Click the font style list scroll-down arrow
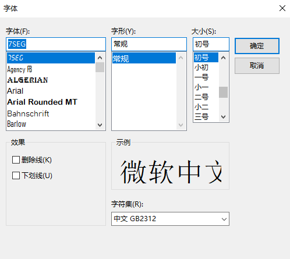Viewport: 290px width, 259px height. (181, 125)
